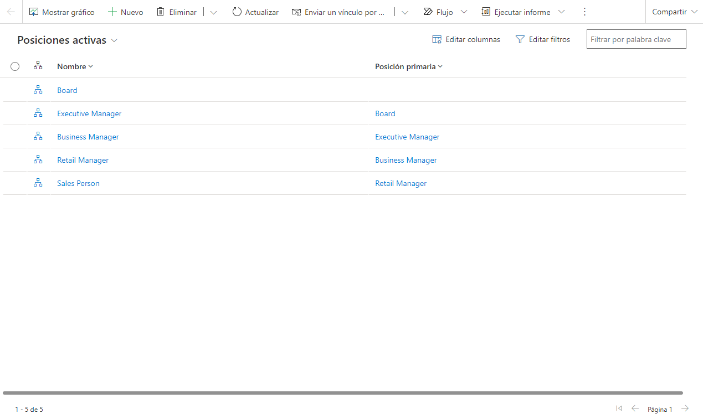Expand the Enviar un vínculo dropdown chevron
The width and height of the screenshot is (703, 419).
pyautogui.click(x=405, y=12)
